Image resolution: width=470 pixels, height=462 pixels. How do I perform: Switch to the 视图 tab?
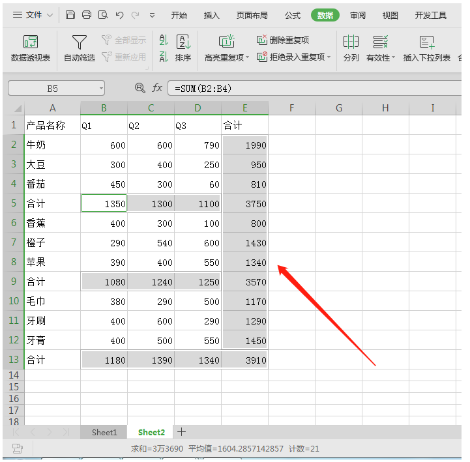390,15
